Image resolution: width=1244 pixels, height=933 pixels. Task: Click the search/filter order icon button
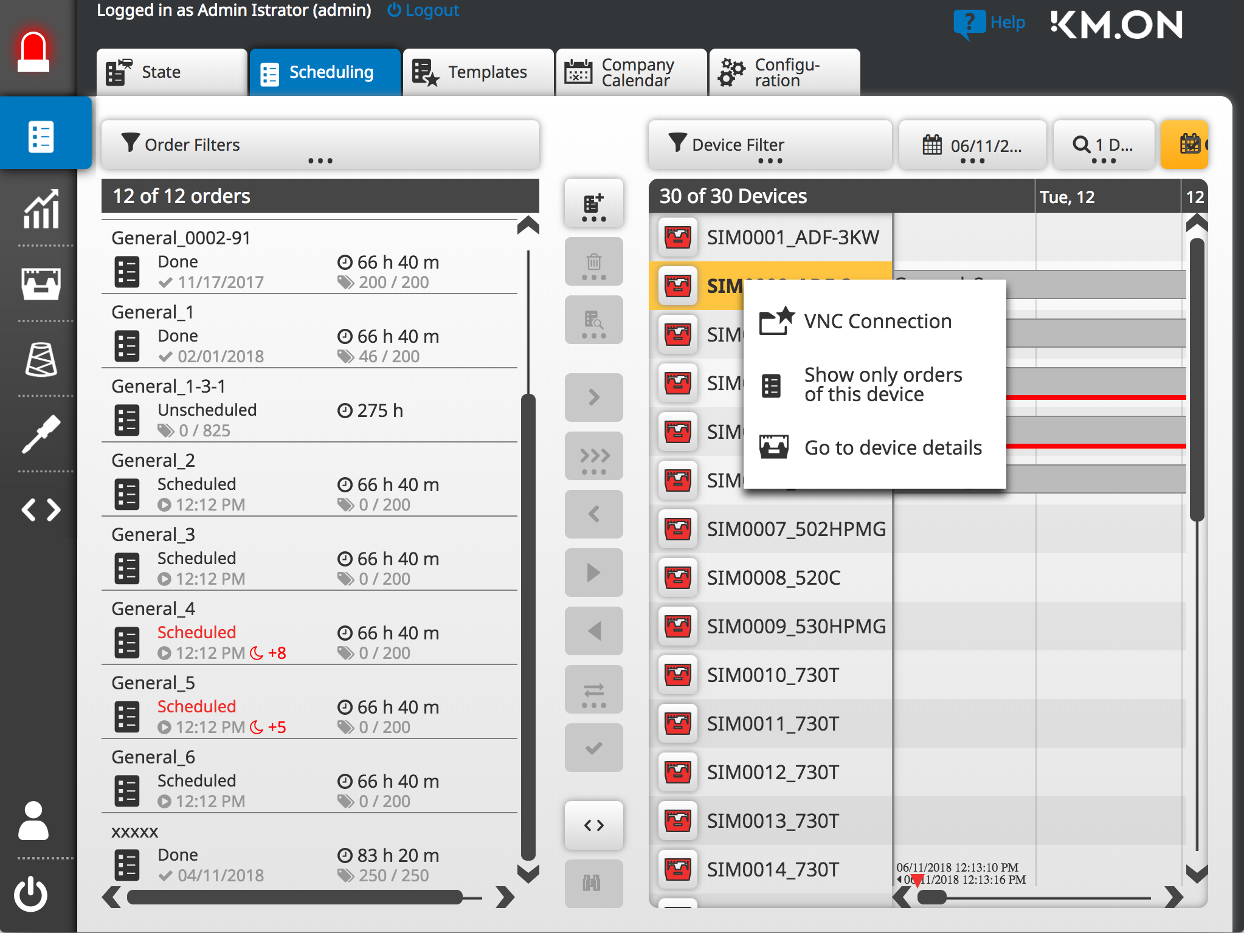tap(594, 322)
